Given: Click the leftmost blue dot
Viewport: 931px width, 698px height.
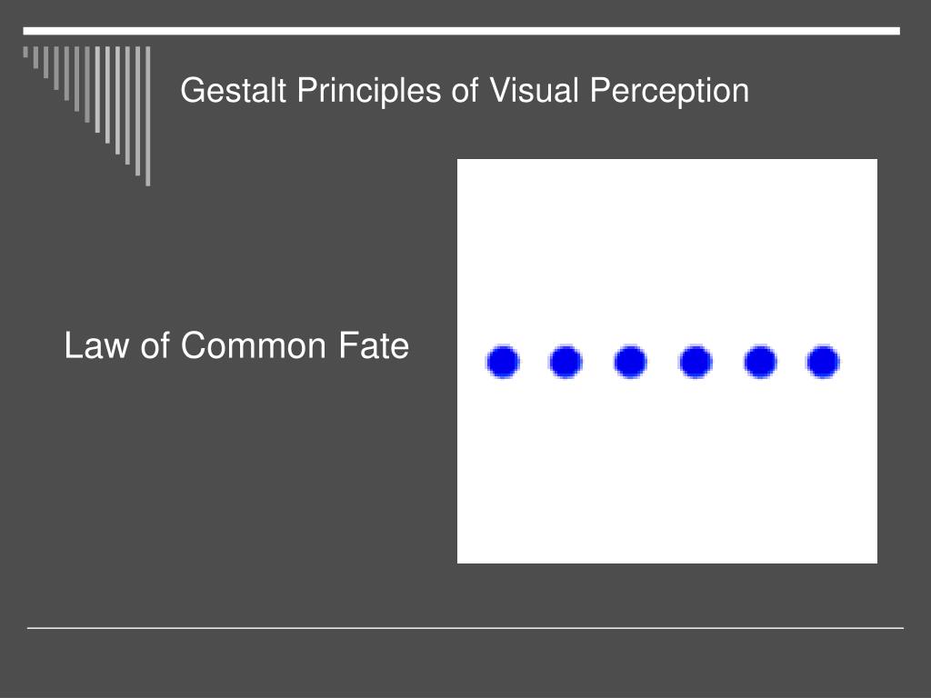Looking at the screenshot, I should tap(503, 361).
